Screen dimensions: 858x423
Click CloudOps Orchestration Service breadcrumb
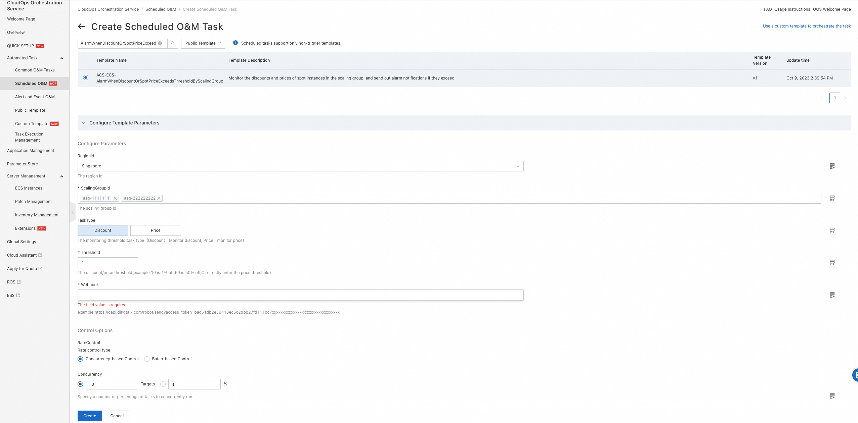(108, 9)
